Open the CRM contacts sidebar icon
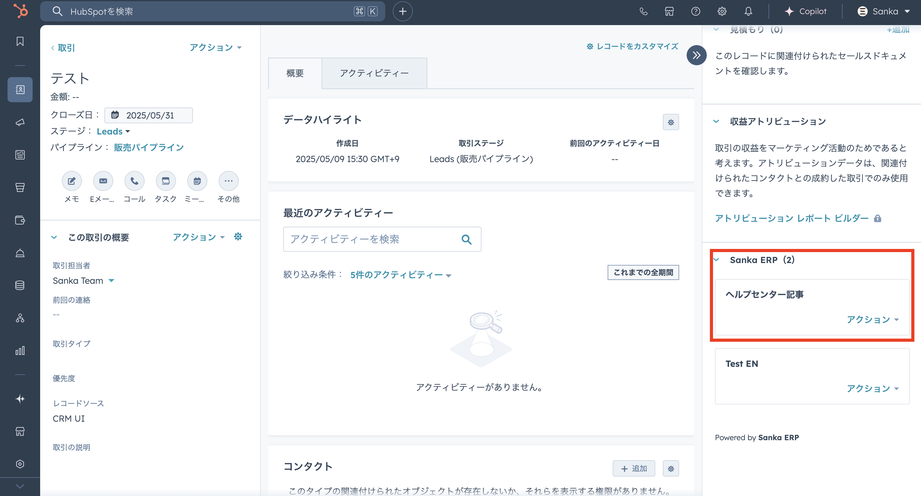 tap(20, 89)
